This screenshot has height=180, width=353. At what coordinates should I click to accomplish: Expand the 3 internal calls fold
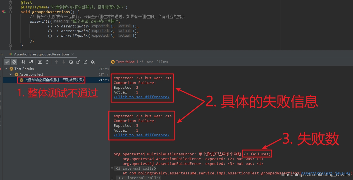tap(136, 168)
